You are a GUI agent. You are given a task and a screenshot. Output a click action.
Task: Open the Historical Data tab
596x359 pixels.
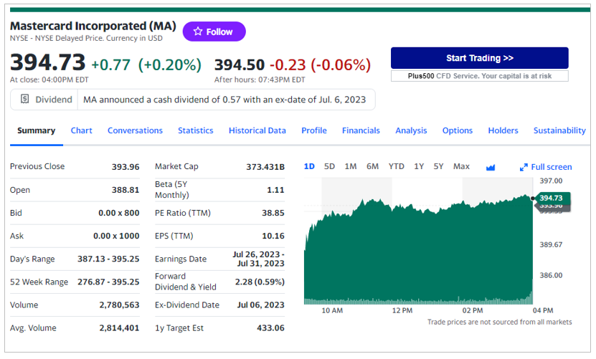tap(257, 130)
